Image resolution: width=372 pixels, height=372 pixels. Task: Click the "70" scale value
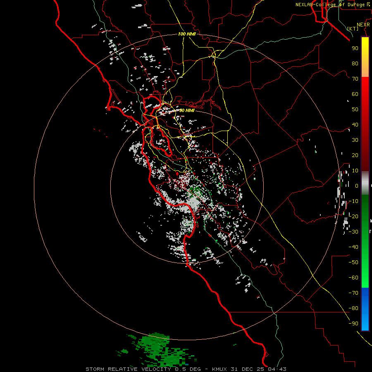point(355,79)
